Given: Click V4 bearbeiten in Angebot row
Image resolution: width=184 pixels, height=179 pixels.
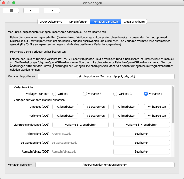Looking at the screenshot, I should coord(157,107).
